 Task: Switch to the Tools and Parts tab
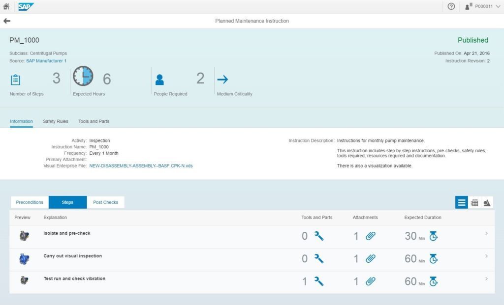click(x=94, y=121)
